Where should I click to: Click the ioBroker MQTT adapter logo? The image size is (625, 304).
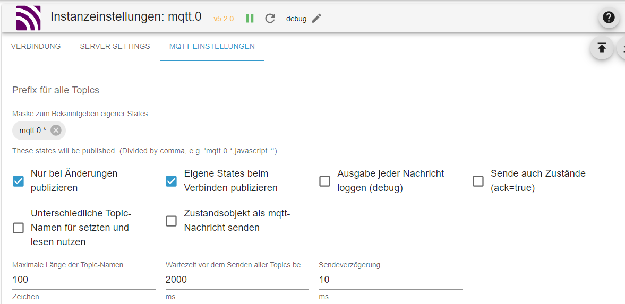[x=28, y=18]
